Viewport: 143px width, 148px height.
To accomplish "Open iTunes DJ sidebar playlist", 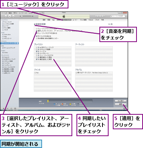I will coord(6,57).
